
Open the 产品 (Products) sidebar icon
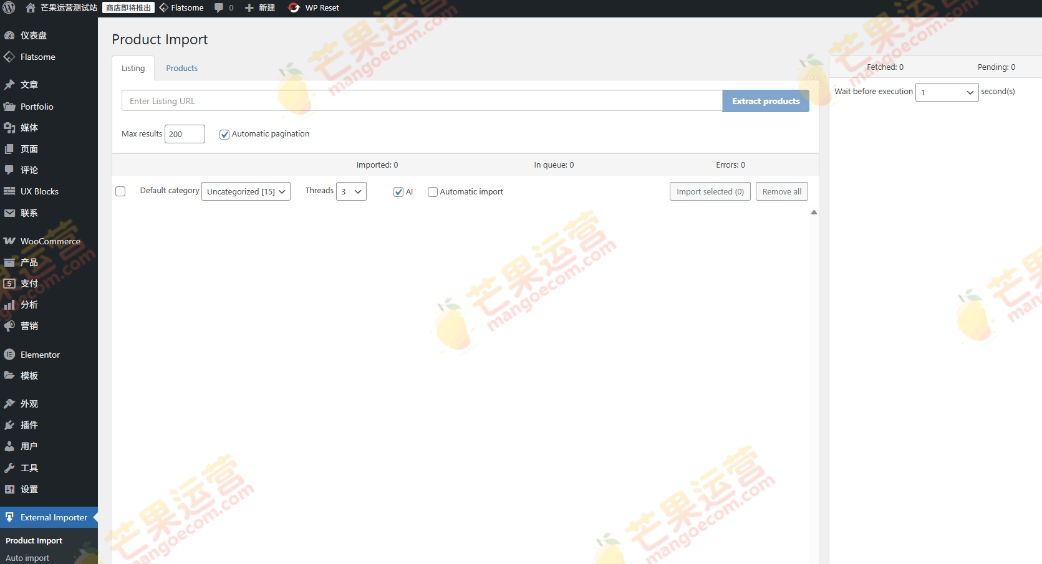click(10, 262)
